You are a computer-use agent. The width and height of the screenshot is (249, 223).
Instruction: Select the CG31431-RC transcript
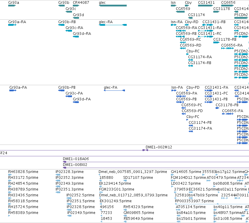tap(209, 34)
